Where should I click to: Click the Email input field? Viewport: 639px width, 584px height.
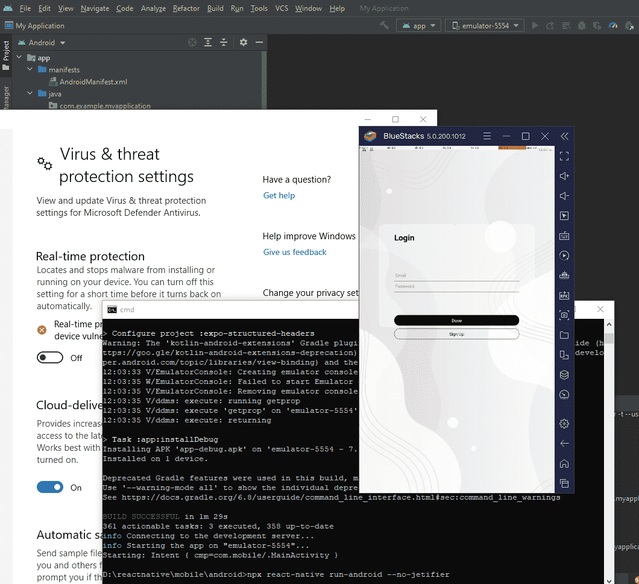point(456,276)
